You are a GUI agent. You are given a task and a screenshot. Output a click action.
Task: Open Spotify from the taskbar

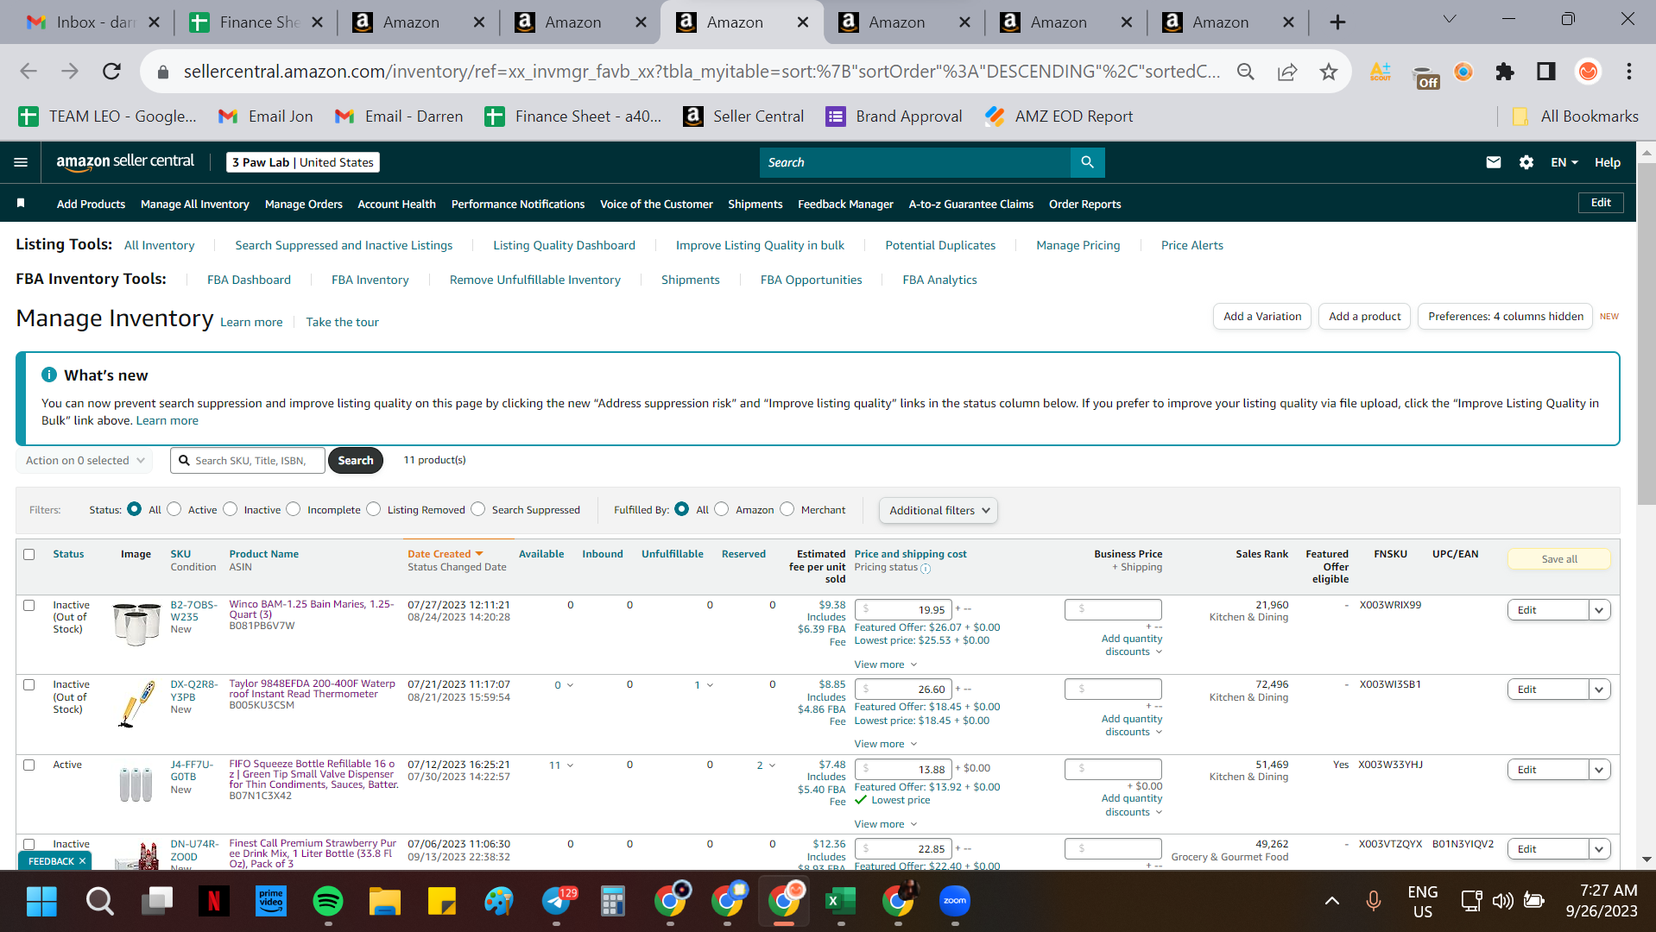(328, 901)
